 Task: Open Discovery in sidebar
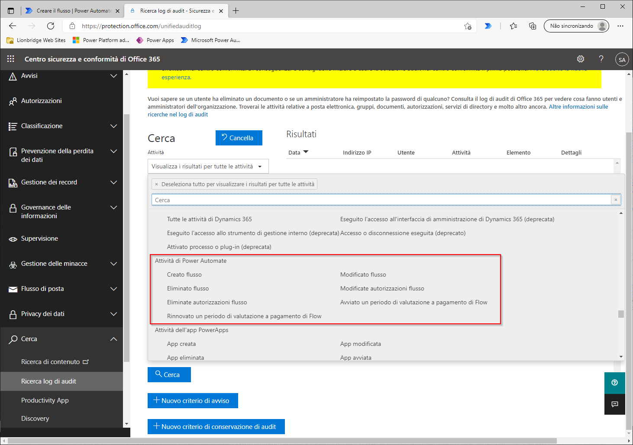point(35,419)
